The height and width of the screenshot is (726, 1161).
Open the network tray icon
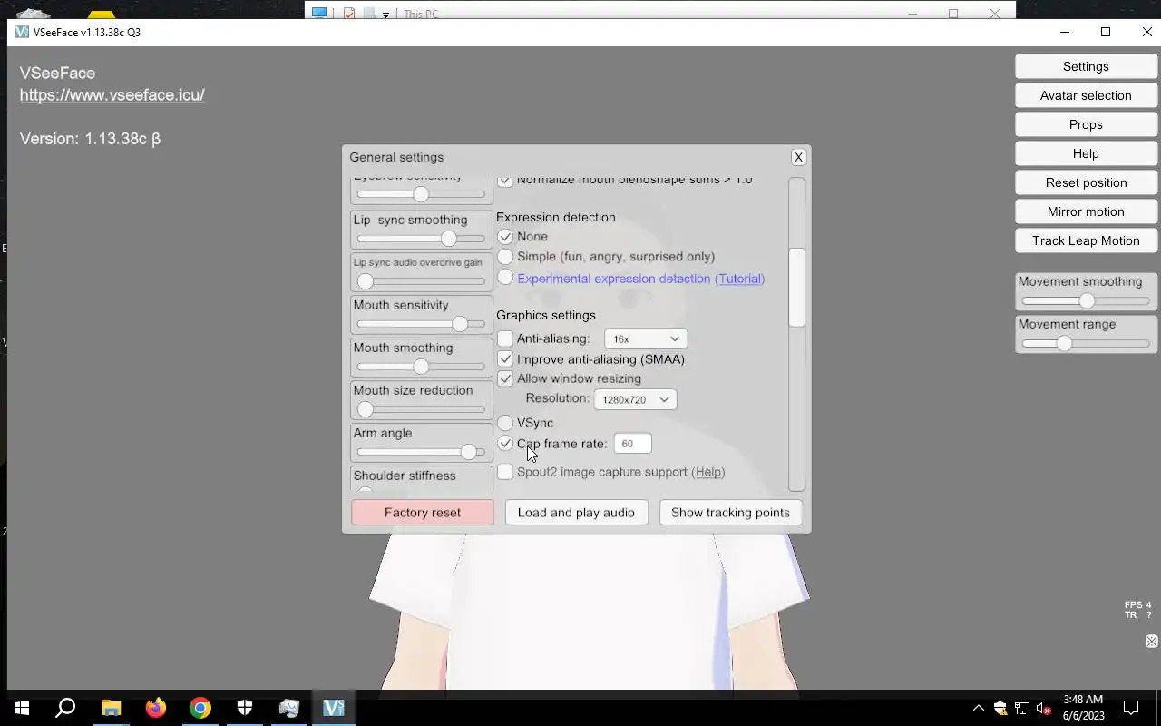(x=1022, y=708)
